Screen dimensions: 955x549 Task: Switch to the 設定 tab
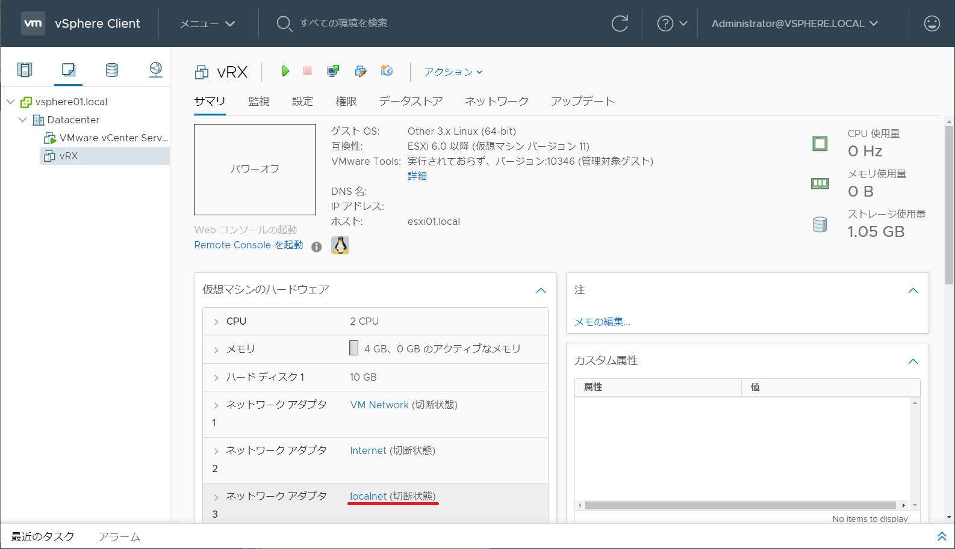(x=302, y=101)
